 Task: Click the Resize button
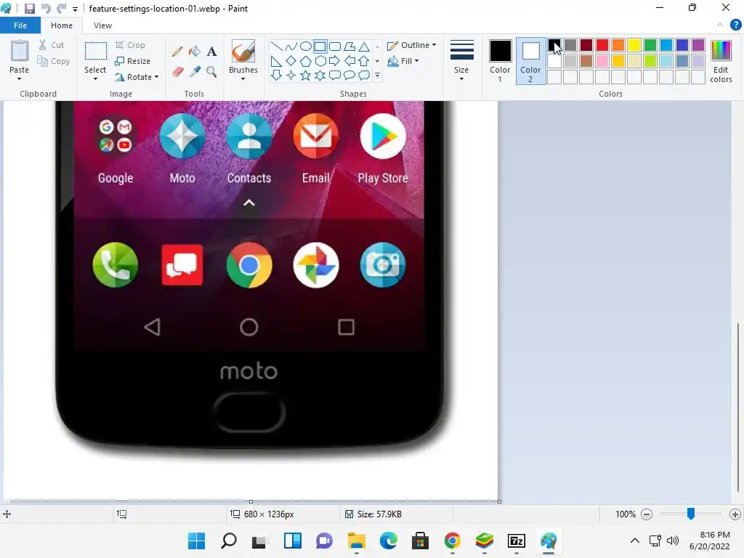[132, 61]
